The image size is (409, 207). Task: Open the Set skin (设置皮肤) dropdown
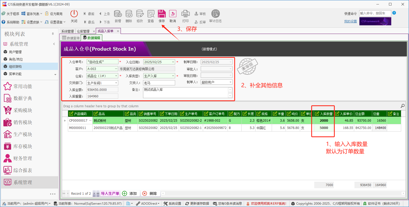pyautogui.click(x=32, y=22)
